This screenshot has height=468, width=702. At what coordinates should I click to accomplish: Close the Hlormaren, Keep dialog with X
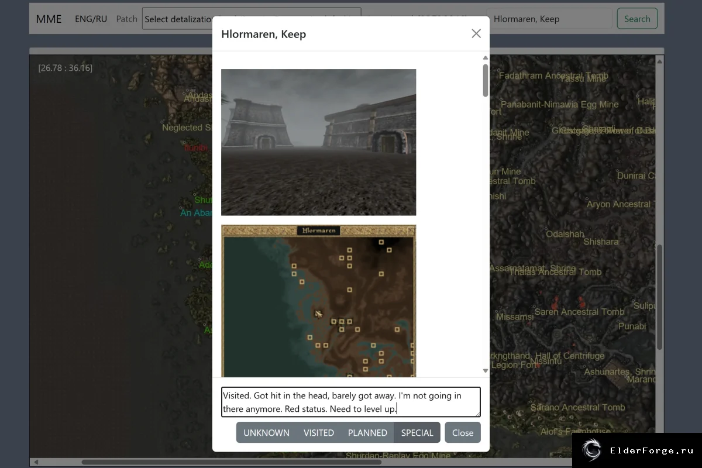click(476, 33)
